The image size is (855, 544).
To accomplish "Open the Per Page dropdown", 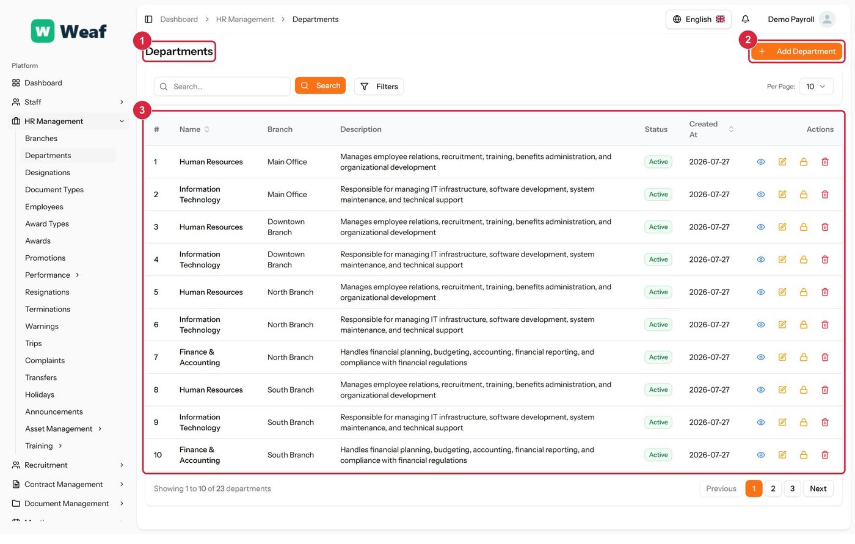I will coord(816,87).
